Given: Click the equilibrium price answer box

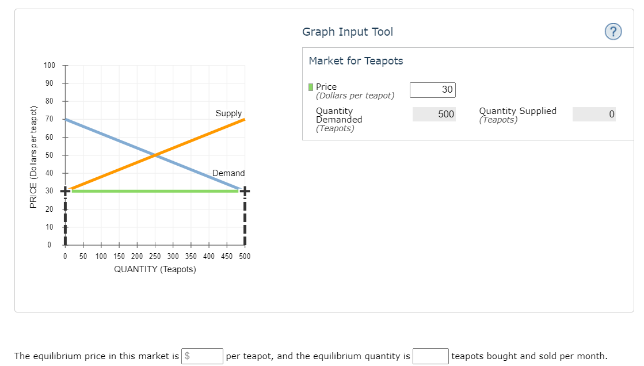Looking at the screenshot, I should [x=203, y=356].
